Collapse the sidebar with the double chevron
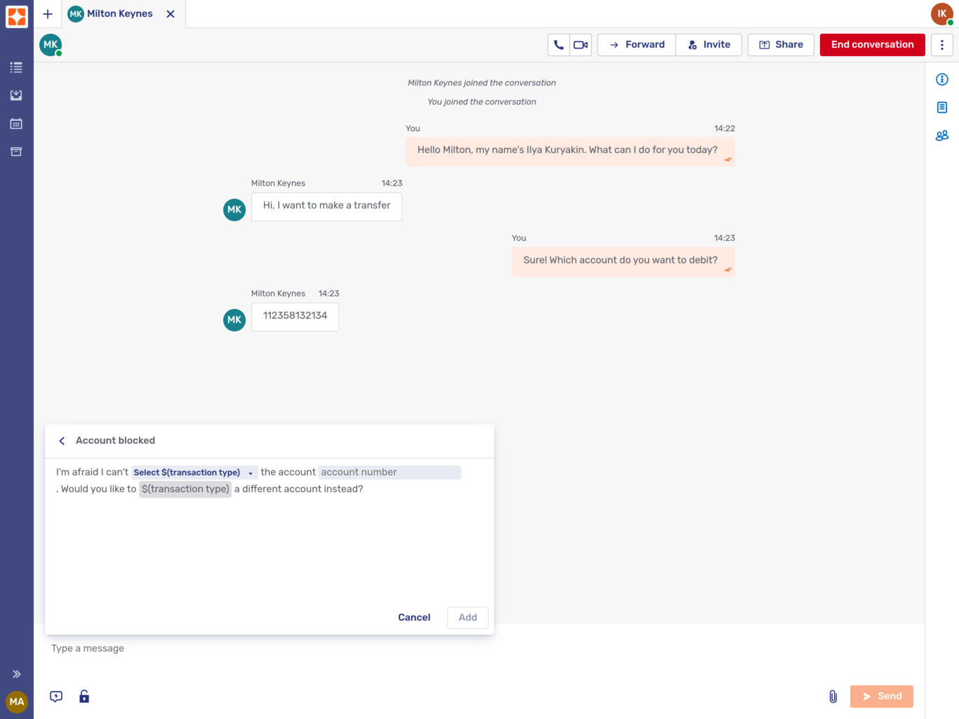The height and width of the screenshot is (719, 959). [18, 673]
